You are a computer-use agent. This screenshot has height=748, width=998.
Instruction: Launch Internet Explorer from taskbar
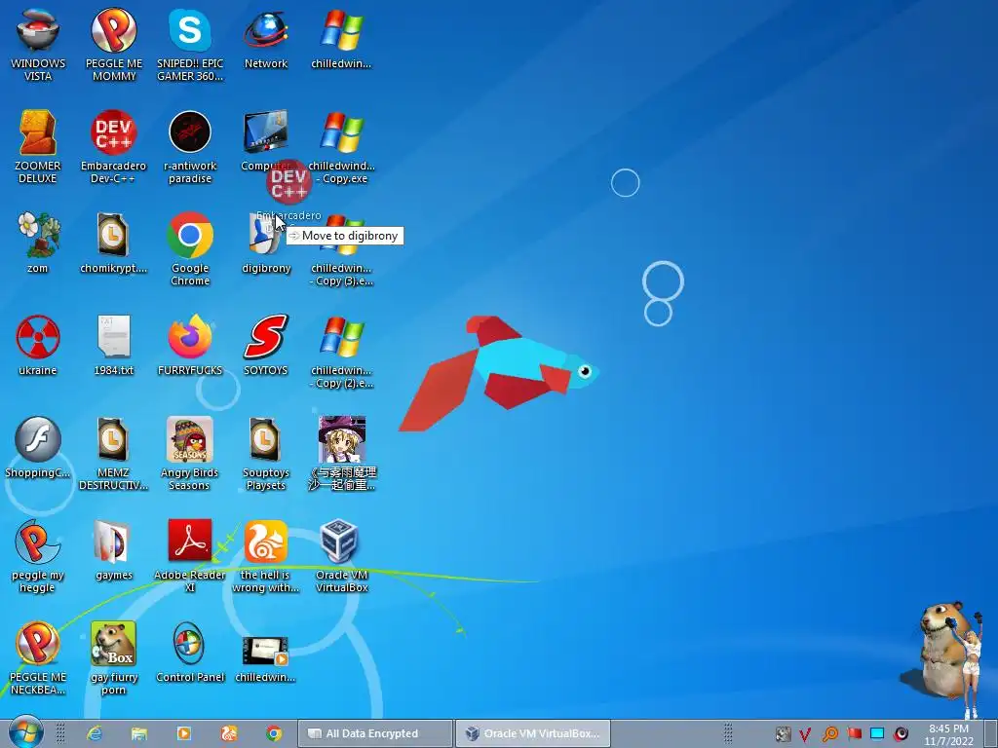[x=95, y=733]
